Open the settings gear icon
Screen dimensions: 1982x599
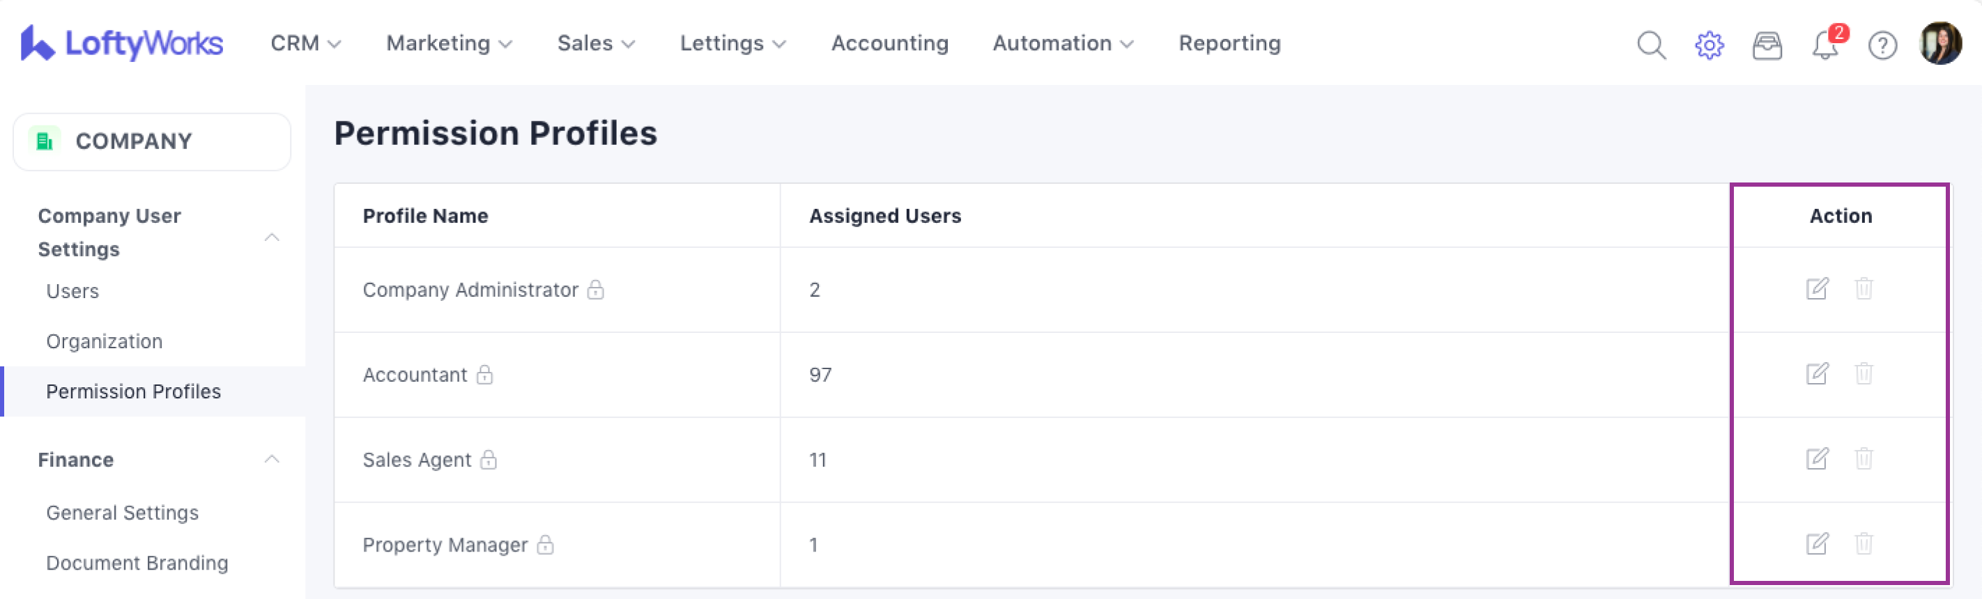click(1709, 45)
